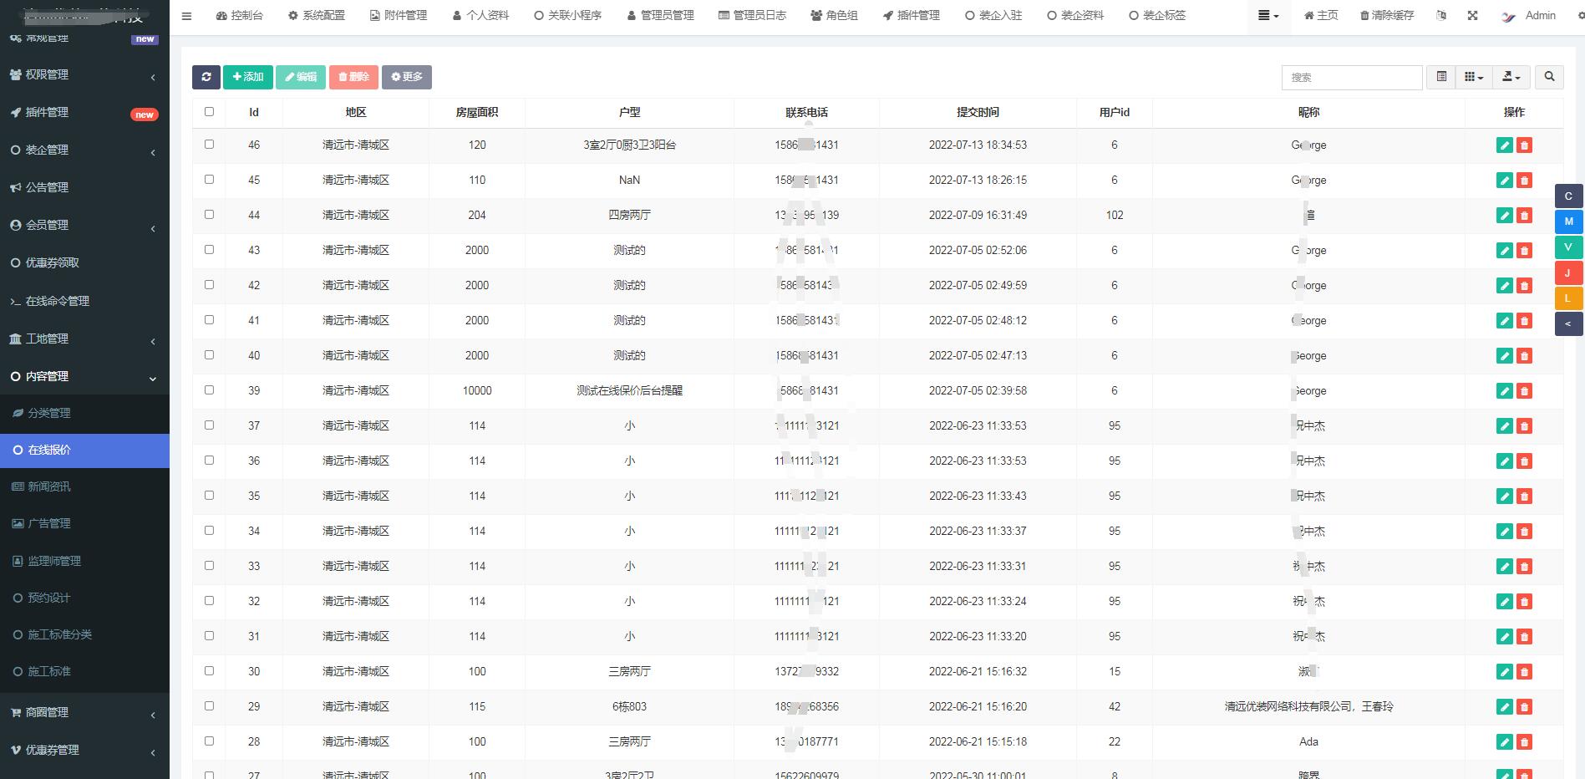
Task: Click the 清除缓存 link in header
Action: (1387, 16)
